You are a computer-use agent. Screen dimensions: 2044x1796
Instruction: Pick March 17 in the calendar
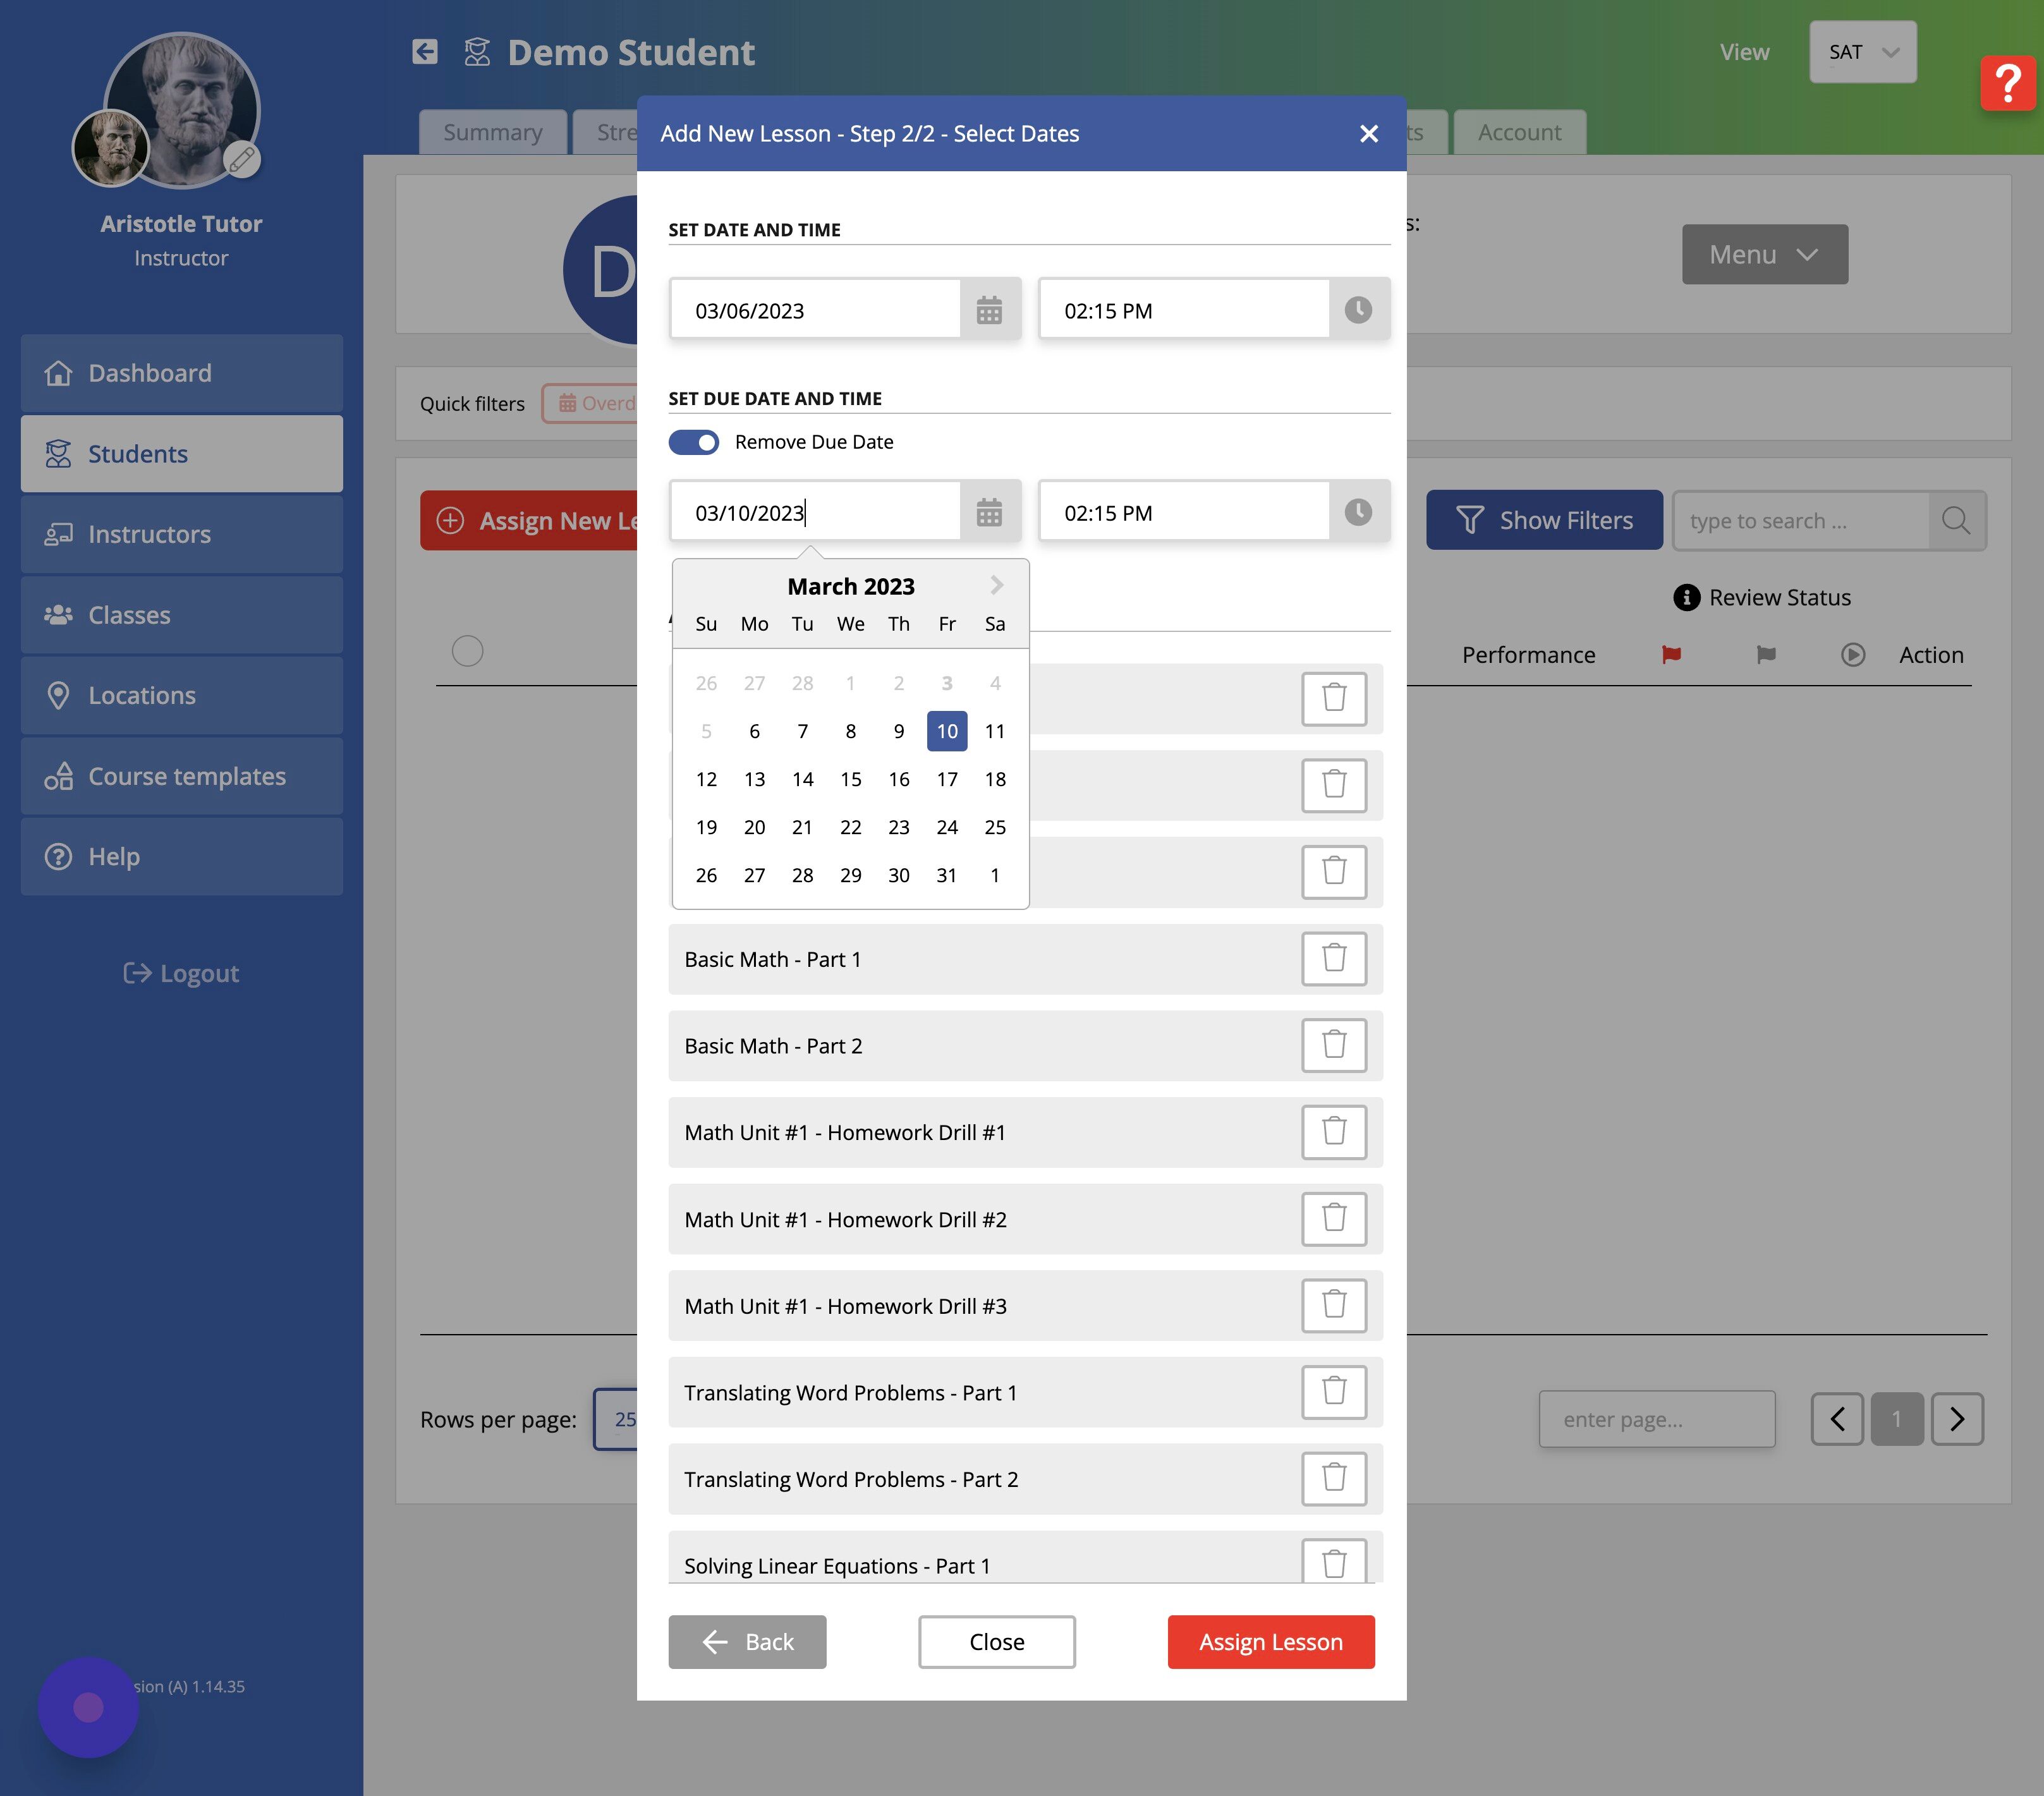click(946, 779)
